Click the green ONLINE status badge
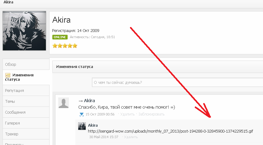The width and height of the screenshot is (263, 145). point(60,37)
